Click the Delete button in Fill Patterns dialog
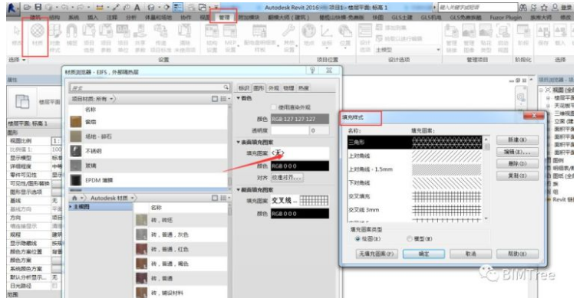This screenshot has height=305, width=580. (x=517, y=163)
